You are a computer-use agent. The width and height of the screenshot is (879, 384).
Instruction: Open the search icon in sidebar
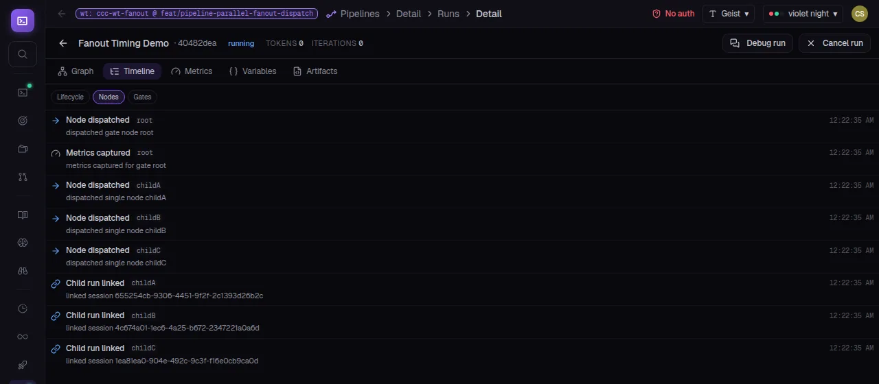pos(23,54)
